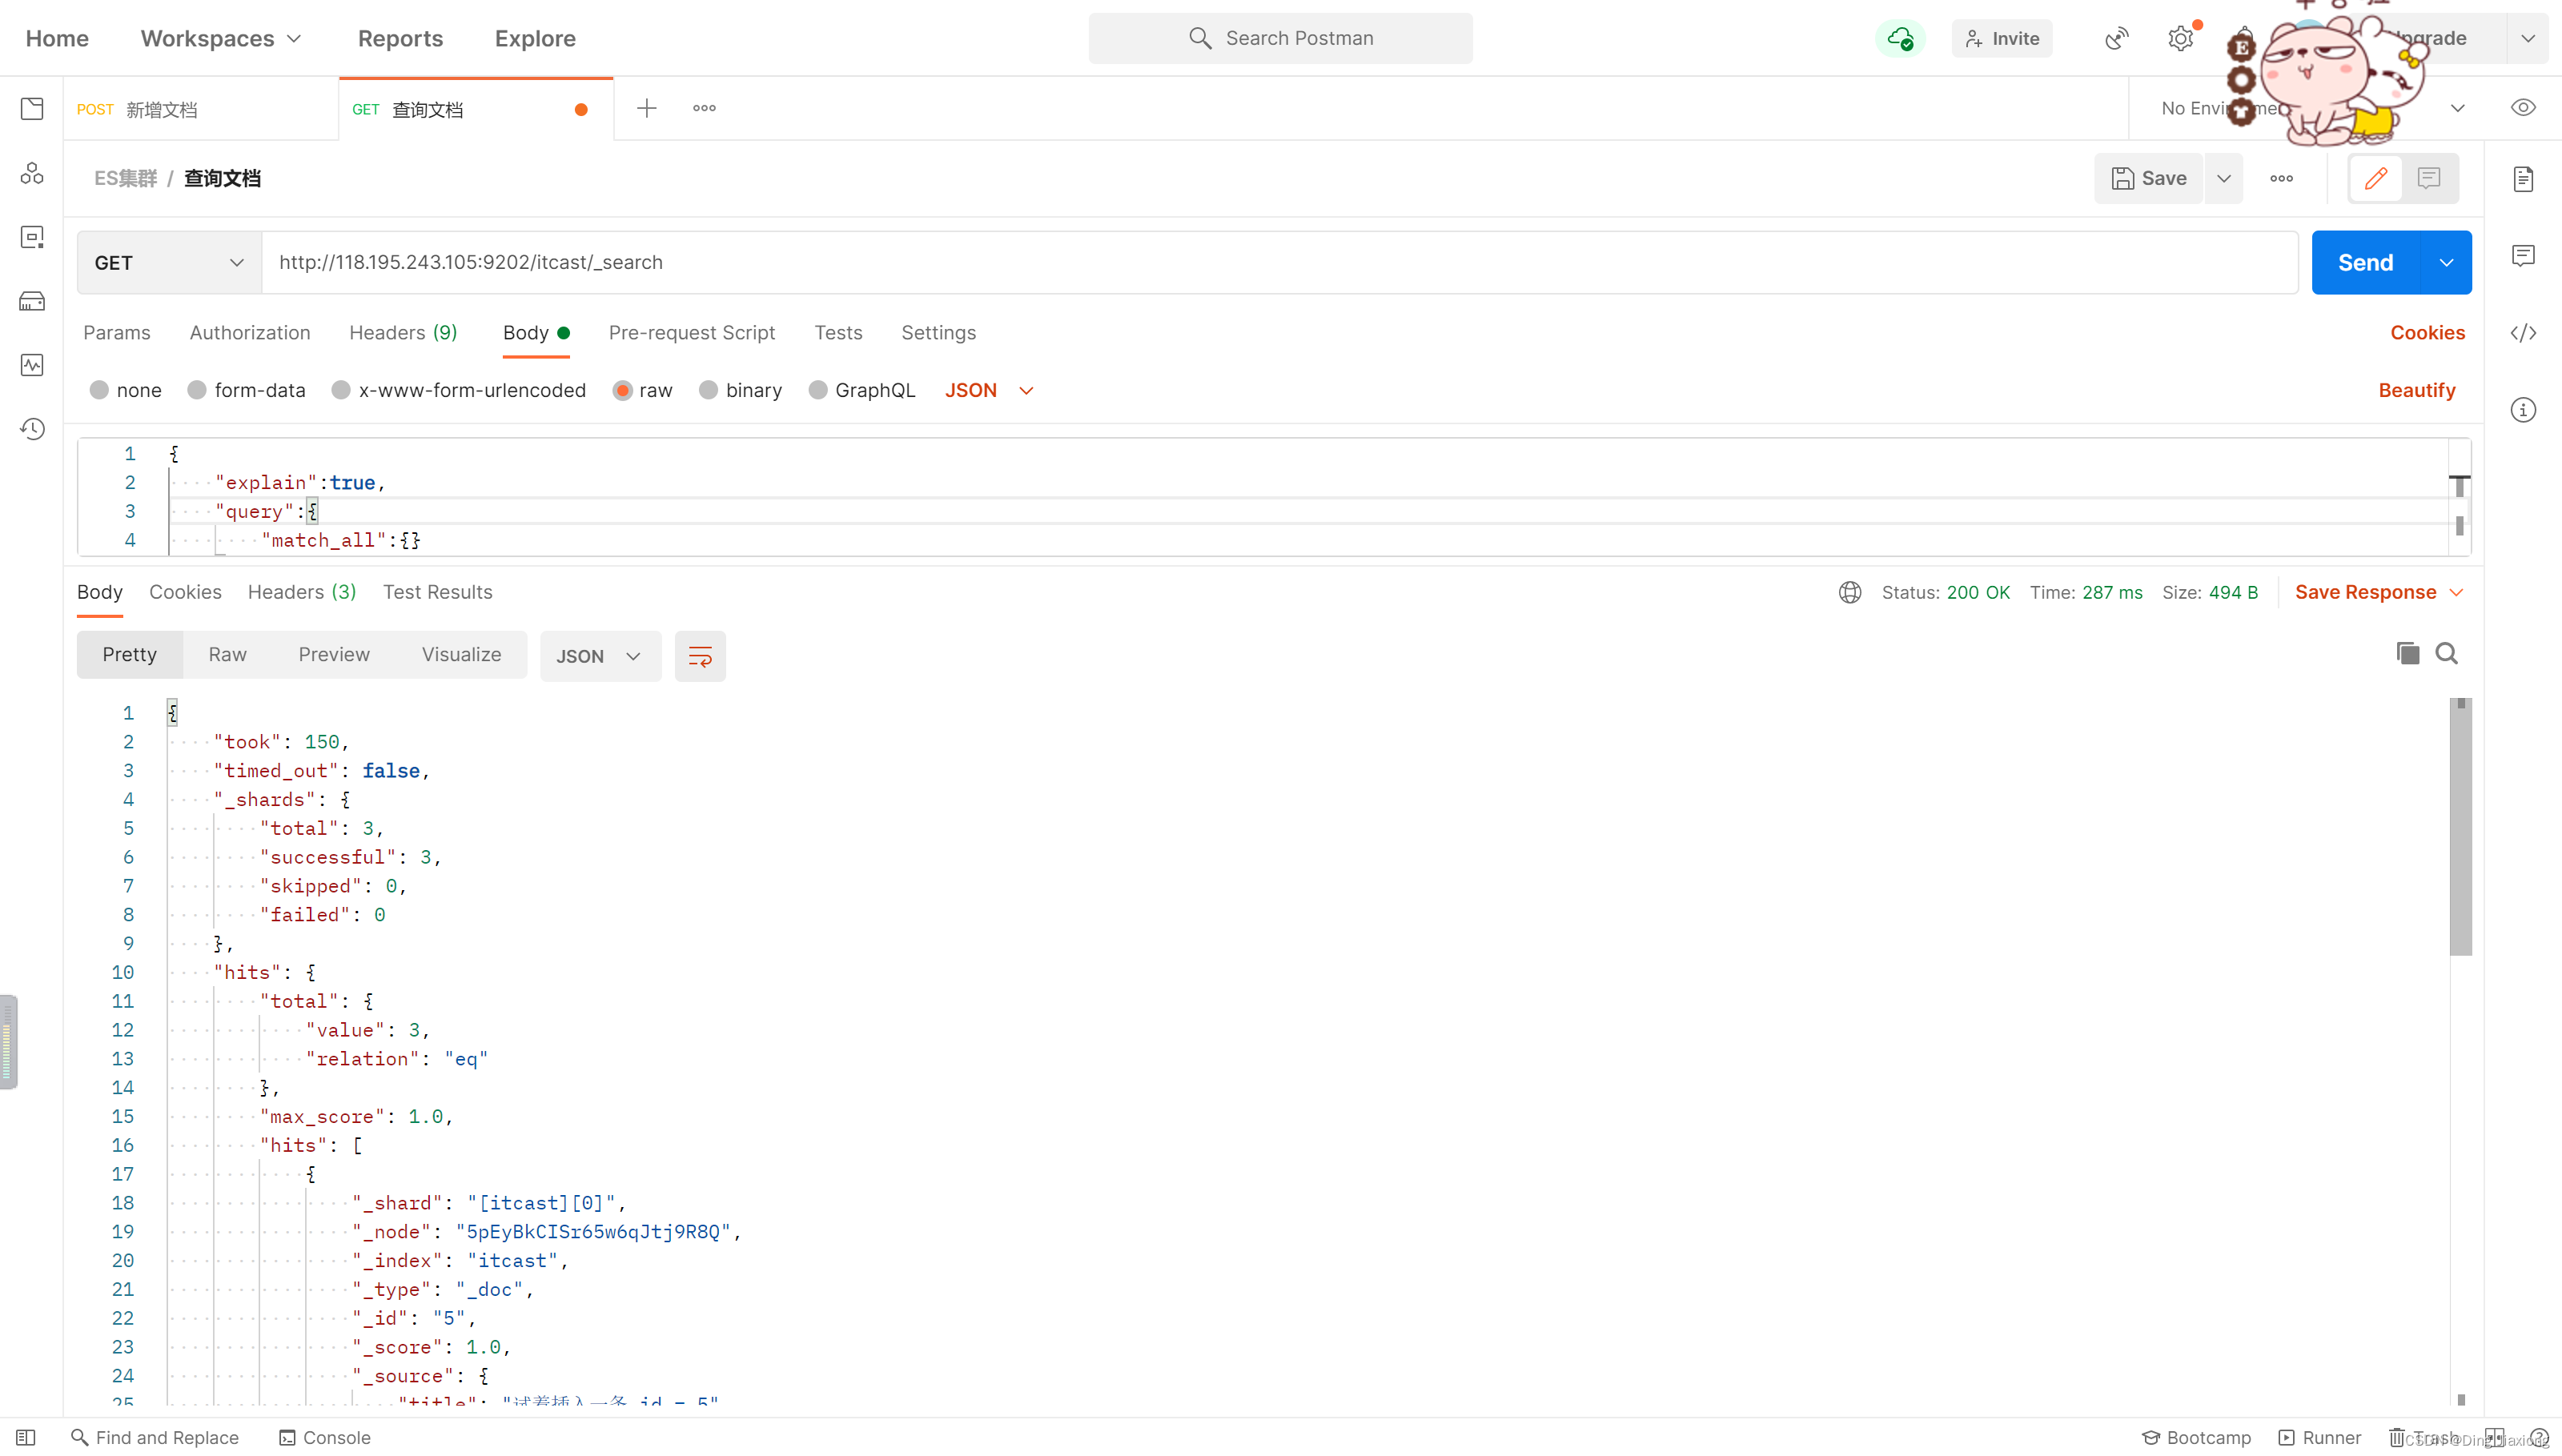Open Send button dropdown arrow
Viewport: 2562px width, 1456px height.
(2446, 262)
